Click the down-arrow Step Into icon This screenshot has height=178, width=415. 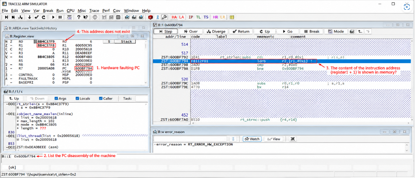(30, 17)
